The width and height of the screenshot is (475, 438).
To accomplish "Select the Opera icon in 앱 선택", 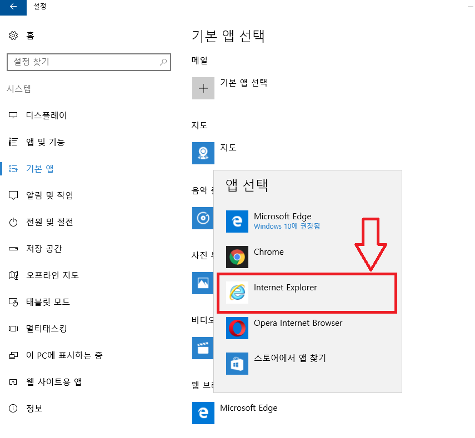I will coord(237,328).
